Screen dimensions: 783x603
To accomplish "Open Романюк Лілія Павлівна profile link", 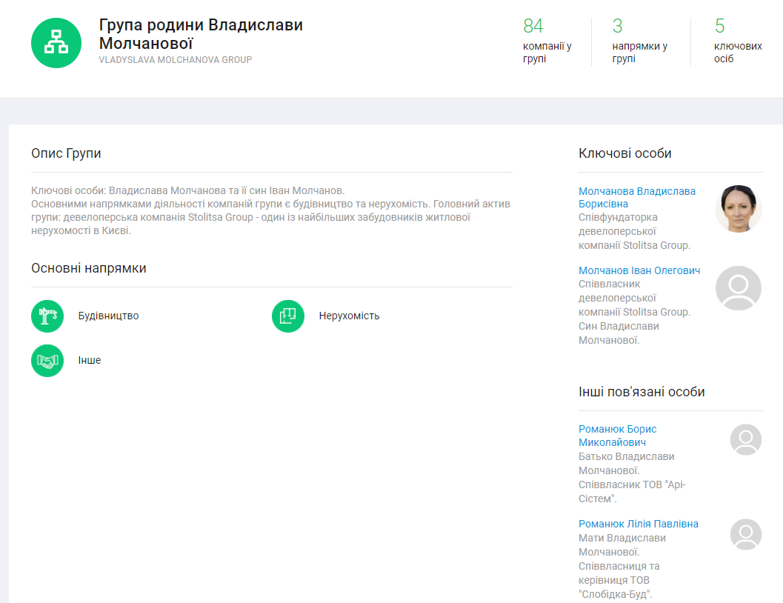I will pos(638,524).
